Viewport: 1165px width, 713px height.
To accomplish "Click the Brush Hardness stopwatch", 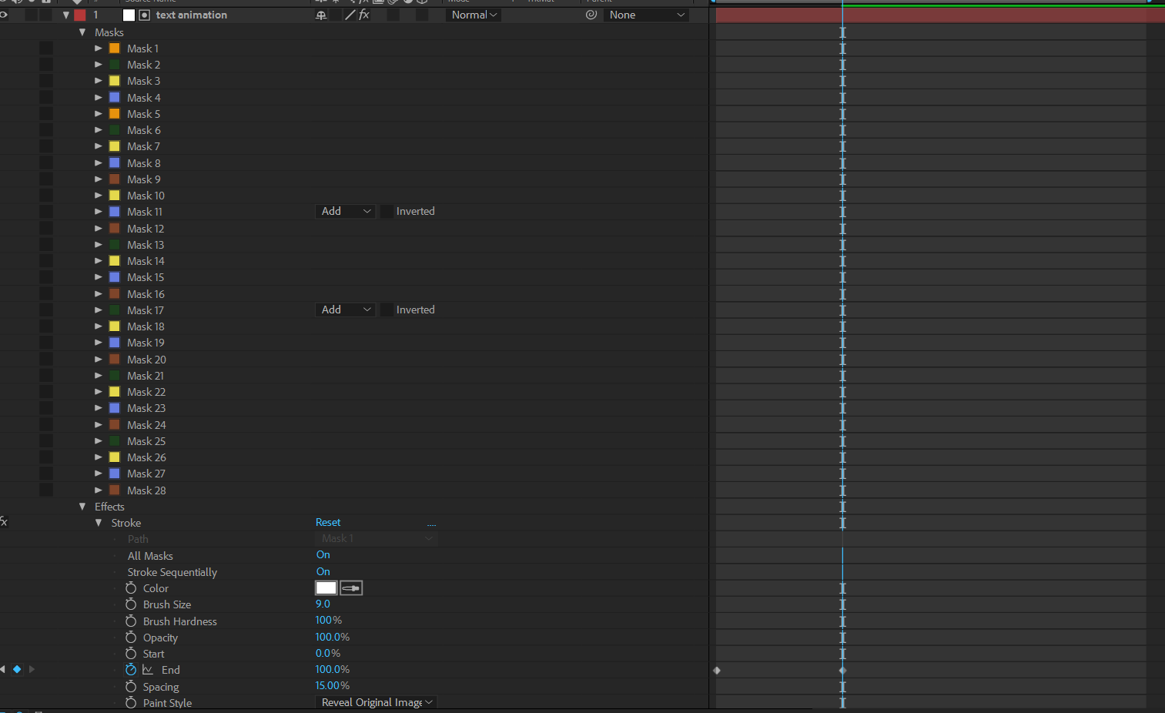I will (131, 621).
